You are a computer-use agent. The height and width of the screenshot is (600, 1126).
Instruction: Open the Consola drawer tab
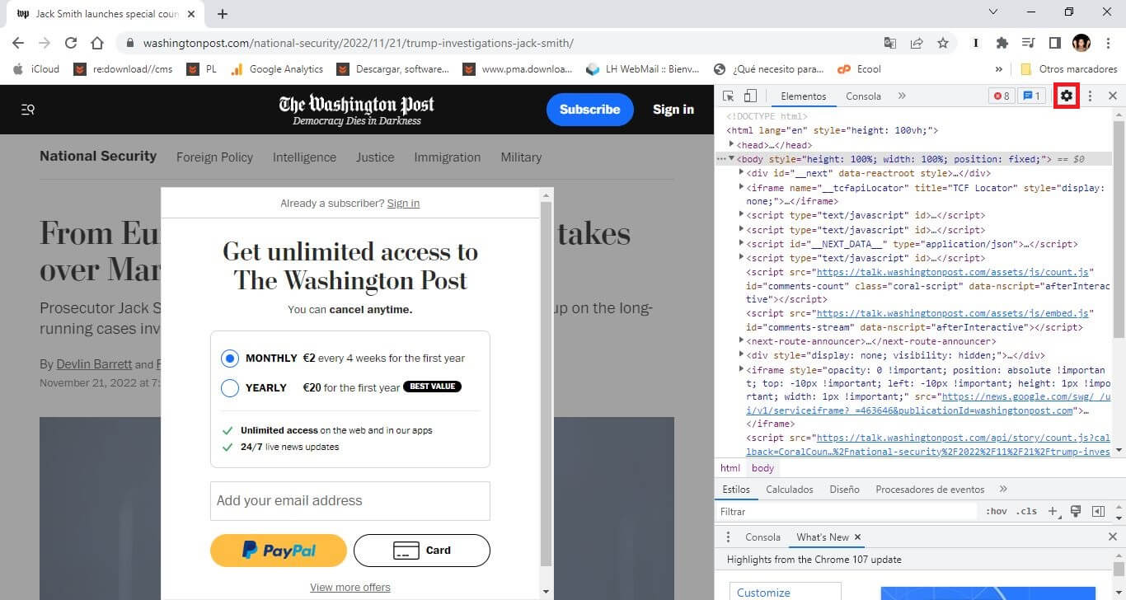(x=762, y=537)
